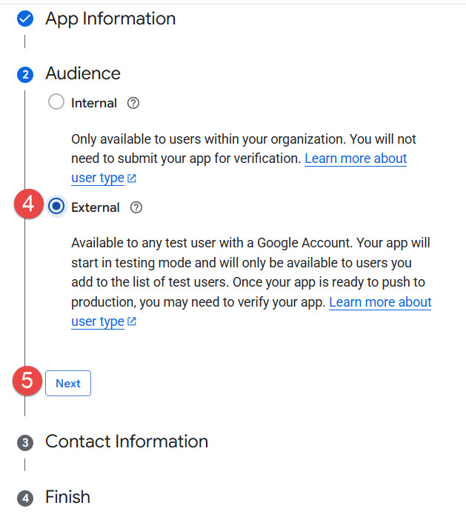
Task: Collapse the Audience section heading
Action: click(83, 73)
